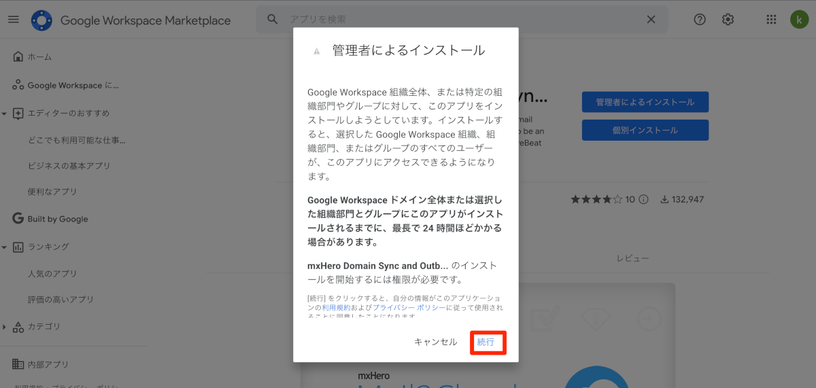Open the help question mark icon
Screen dimensions: 816x388
click(700, 19)
